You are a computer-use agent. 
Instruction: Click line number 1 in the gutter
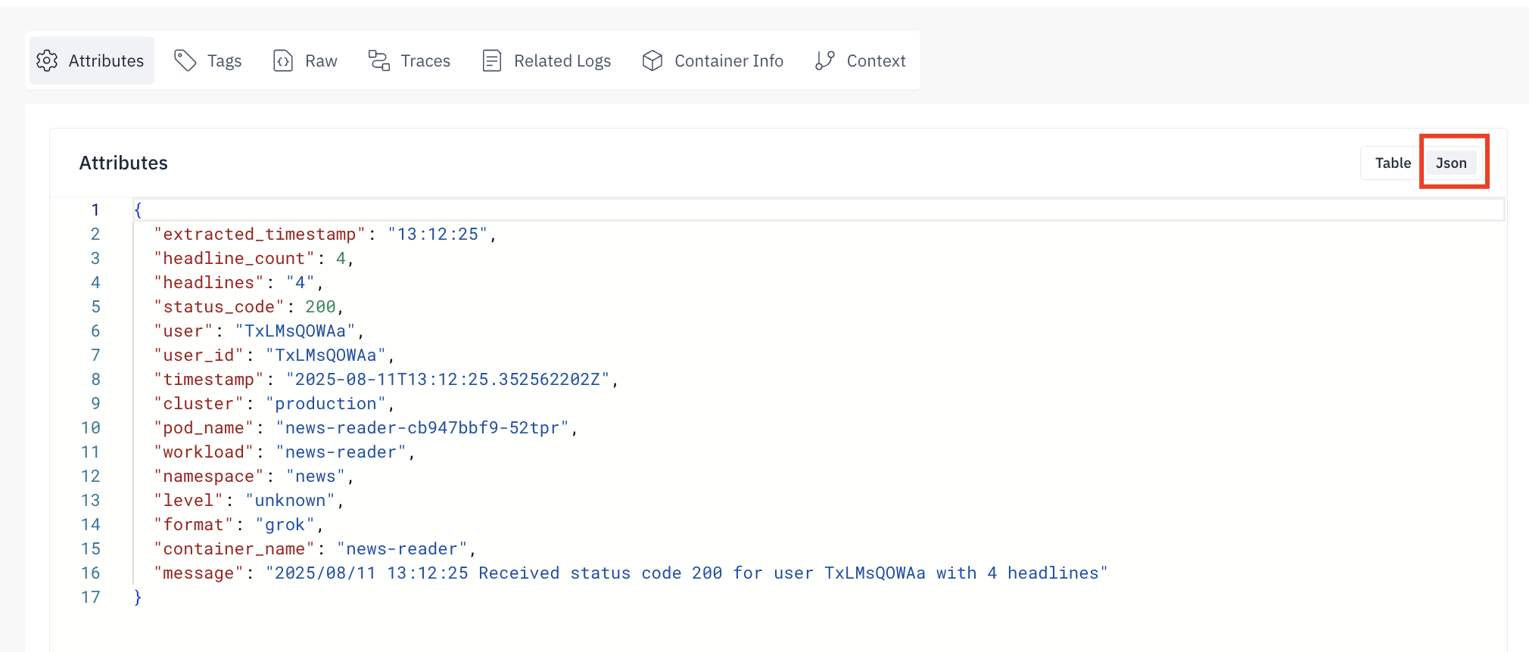click(95, 210)
